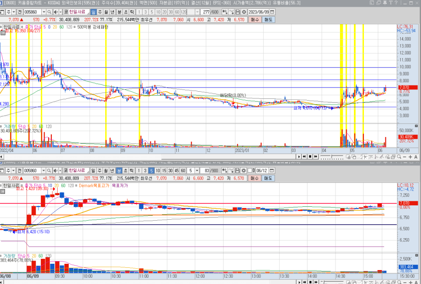Open stock search magnifier in top chart toolbar

(x=49, y=12)
